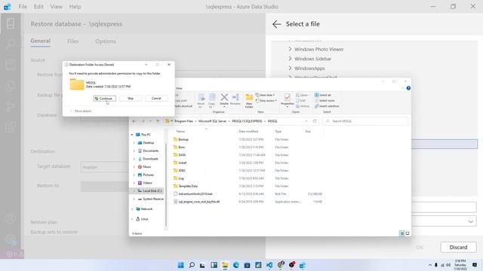Viewport: 483px width, 271px height.
Task: Click Discard button in Select a file
Action: pos(458,248)
